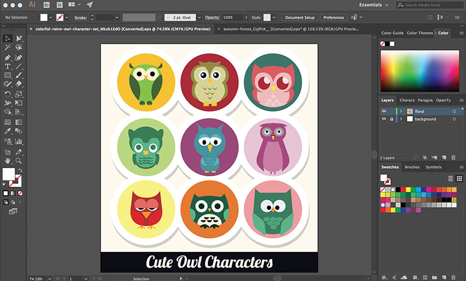This screenshot has height=281, width=466.
Task: Select the Line Segment tool
Action: pyautogui.click(x=19, y=66)
